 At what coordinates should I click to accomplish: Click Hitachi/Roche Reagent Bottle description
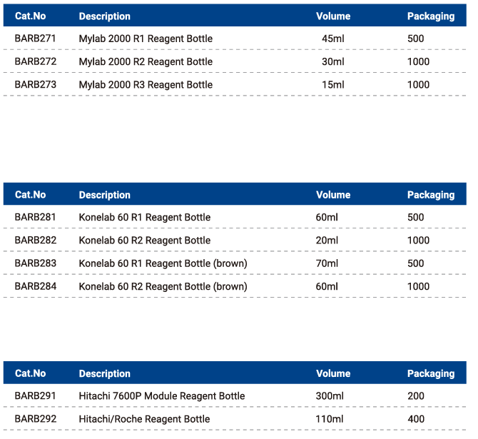pyautogui.click(x=144, y=419)
